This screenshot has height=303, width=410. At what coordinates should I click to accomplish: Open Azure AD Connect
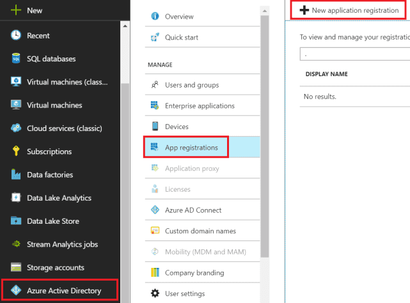[202, 210]
